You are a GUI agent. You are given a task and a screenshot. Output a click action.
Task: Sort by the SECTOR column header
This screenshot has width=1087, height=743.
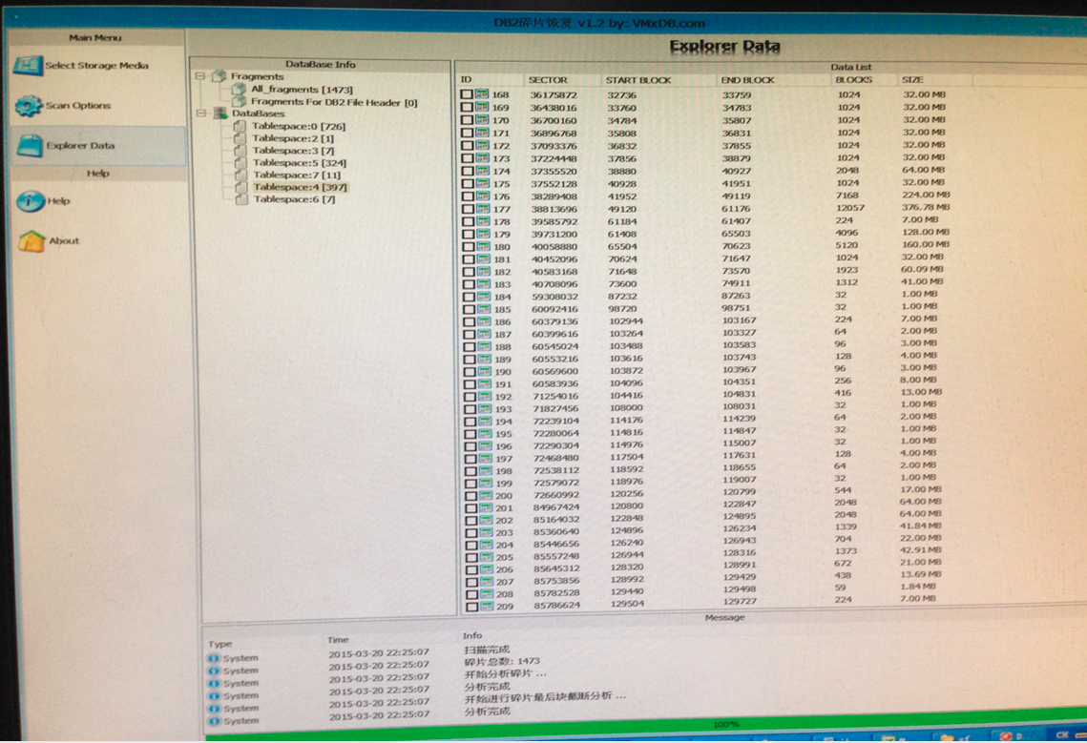(x=548, y=80)
